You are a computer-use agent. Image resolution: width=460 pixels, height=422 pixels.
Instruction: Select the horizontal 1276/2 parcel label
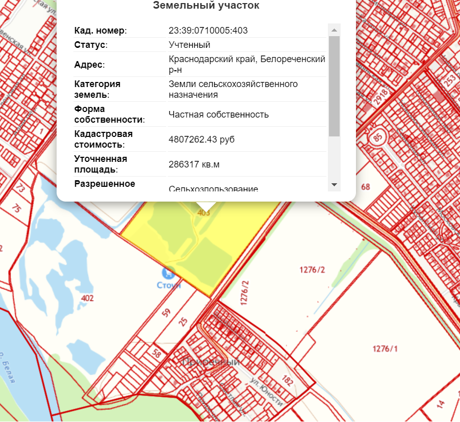(x=312, y=270)
